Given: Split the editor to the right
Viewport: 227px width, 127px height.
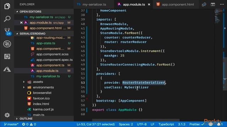Looking at the screenshot, I should point(213,5).
